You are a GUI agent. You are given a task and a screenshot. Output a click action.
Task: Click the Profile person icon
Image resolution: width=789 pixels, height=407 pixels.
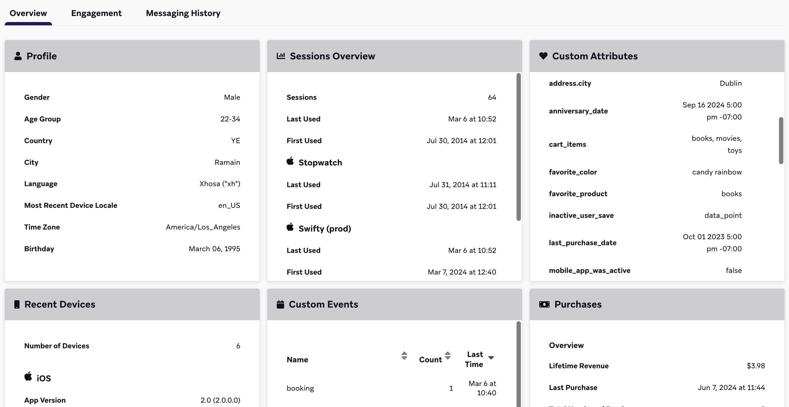pos(18,56)
